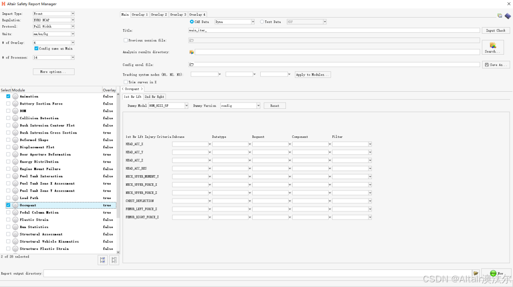Click the Fuel Tank Interaction gear icon
Viewport: 513px width, 287px height.
click(x=15, y=176)
